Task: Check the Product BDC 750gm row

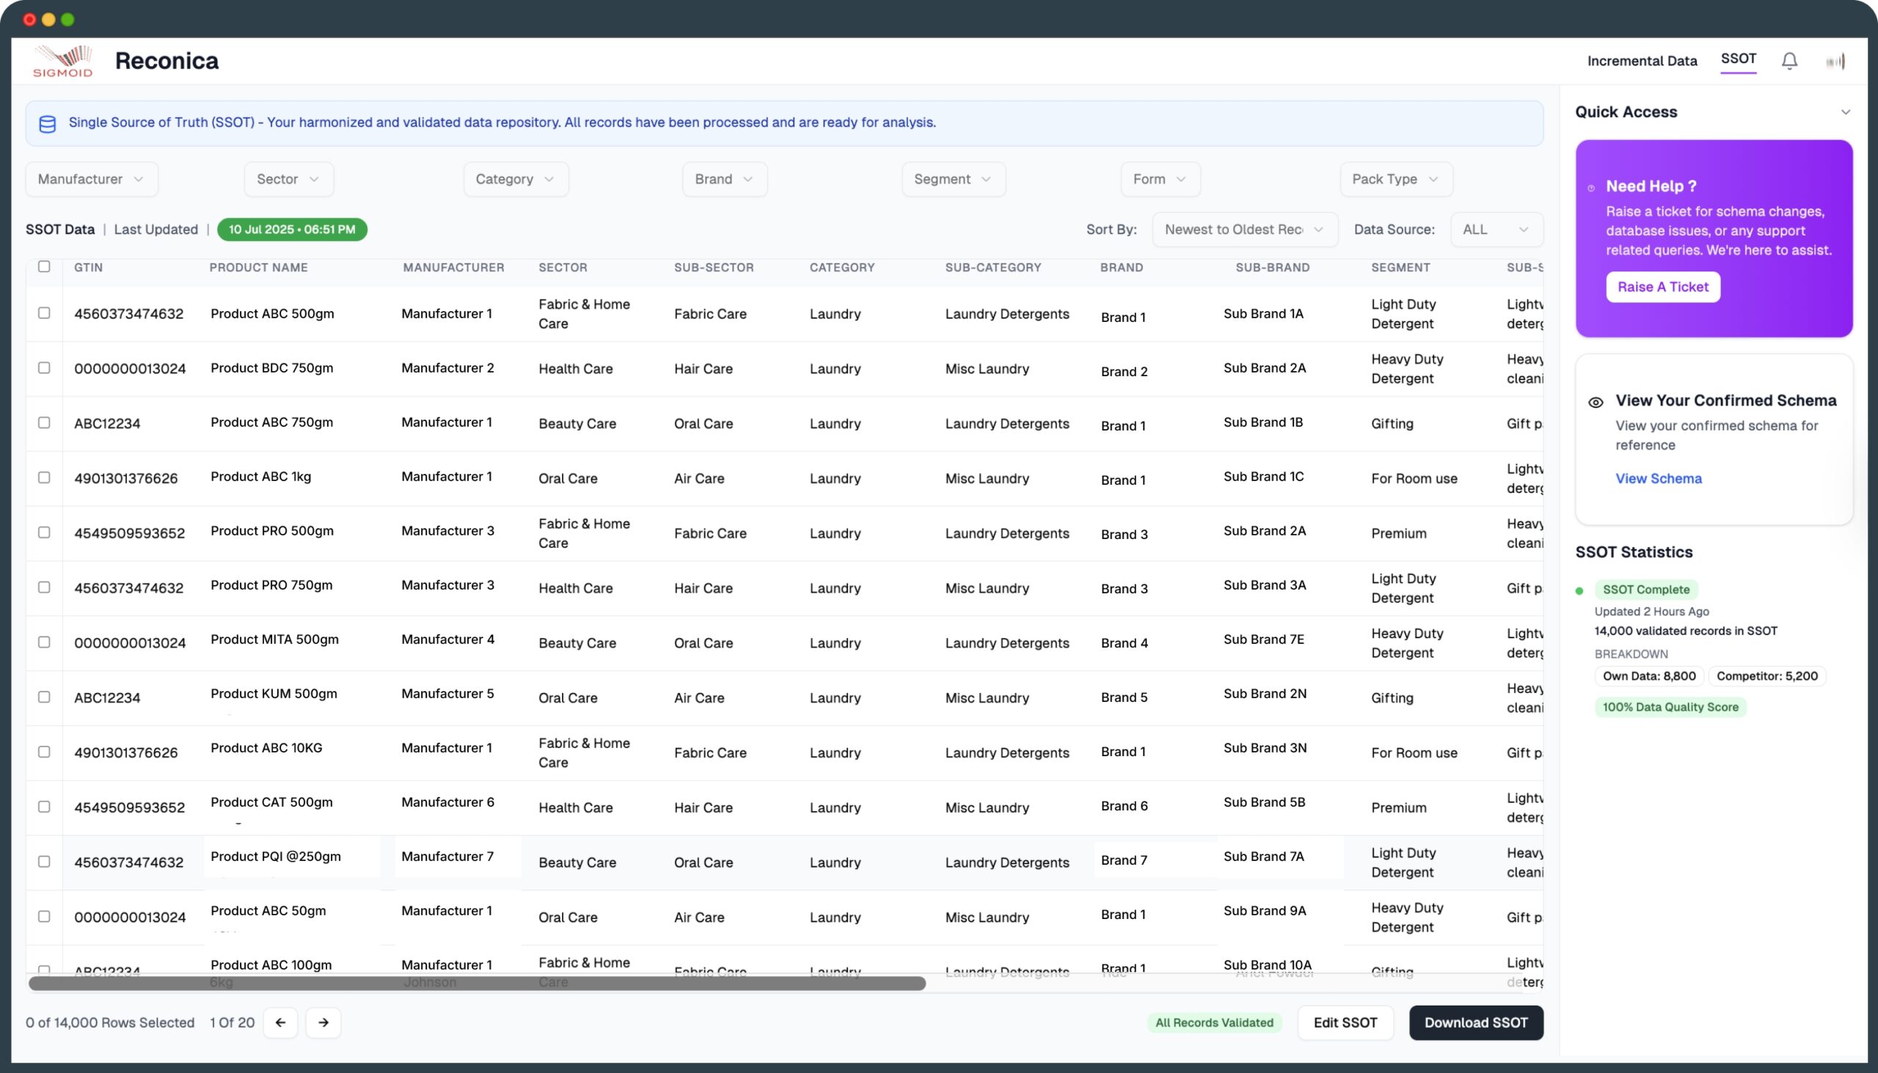Action: click(44, 367)
